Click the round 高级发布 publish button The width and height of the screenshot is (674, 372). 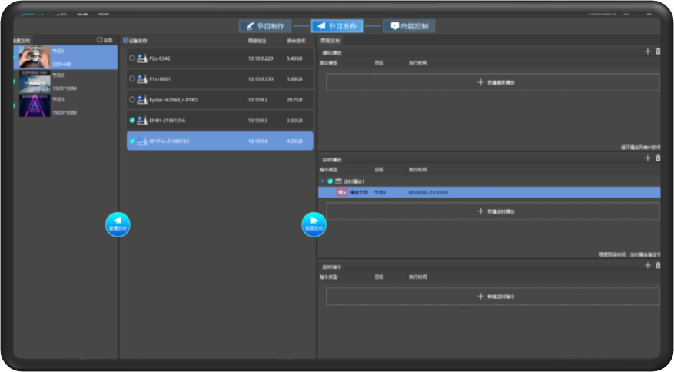point(314,224)
